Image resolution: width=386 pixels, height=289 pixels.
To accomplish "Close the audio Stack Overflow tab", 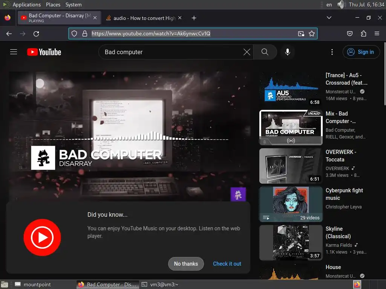I will 180,18.
